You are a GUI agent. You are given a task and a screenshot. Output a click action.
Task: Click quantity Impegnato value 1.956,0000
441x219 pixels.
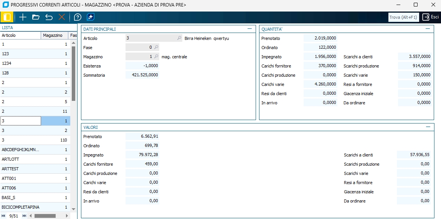click(320, 56)
